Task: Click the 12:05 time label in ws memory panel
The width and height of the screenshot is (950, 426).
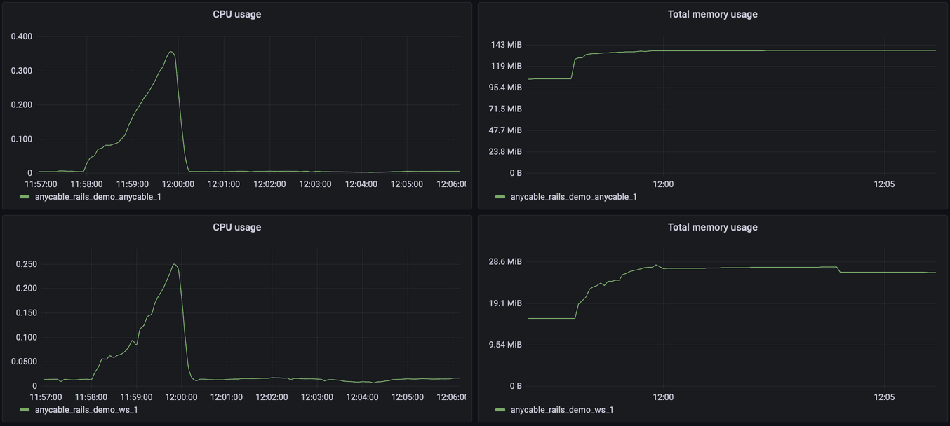Action: (884, 397)
